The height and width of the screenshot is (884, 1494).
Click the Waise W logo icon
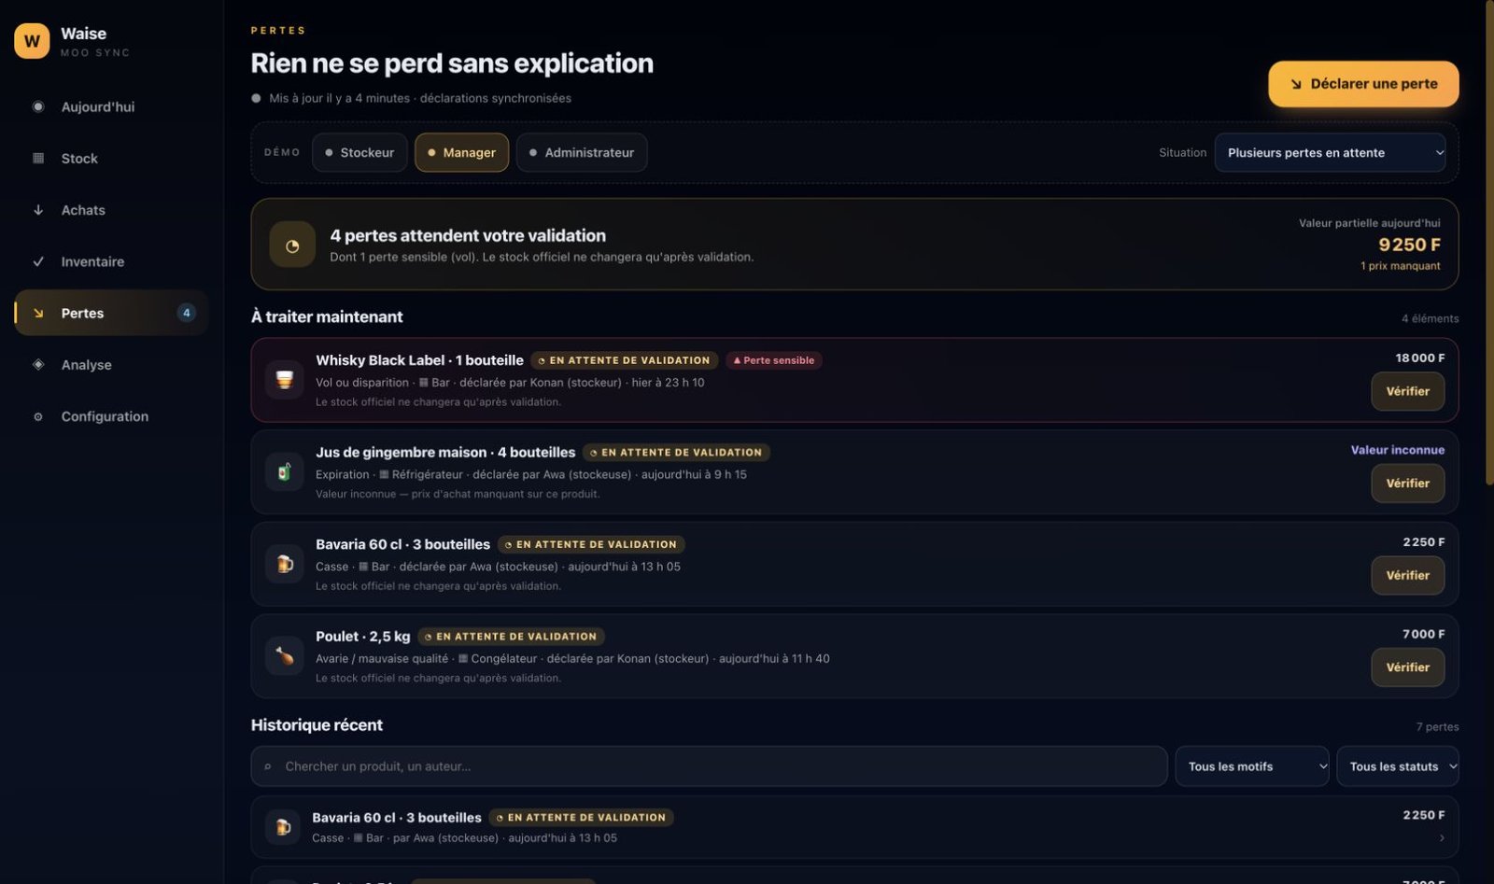[32, 41]
